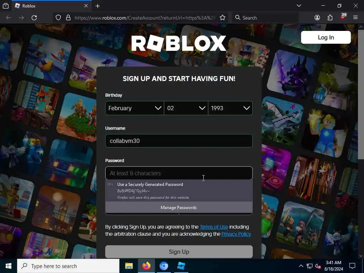The width and height of the screenshot is (364, 273).
Task: Reload the current page
Action: [34, 18]
